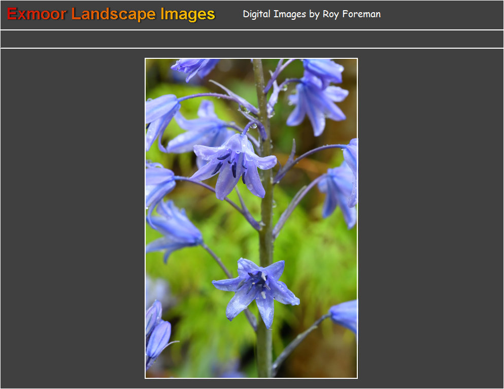Screen dimensions: 504x389
Task: Click the red word "Exmoor" in the heading
Action: coord(37,14)
